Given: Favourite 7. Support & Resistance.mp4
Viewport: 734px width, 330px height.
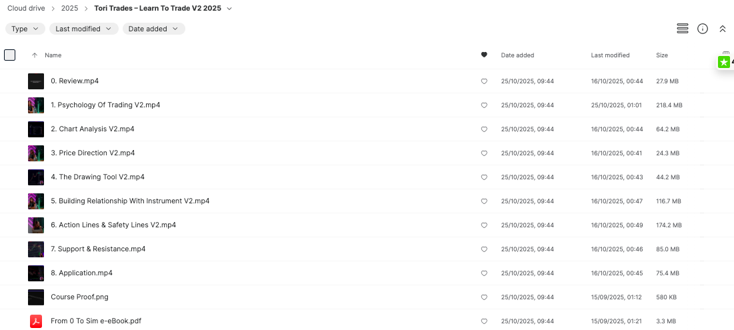Looking at the screenshot, I should (x=484, y=249).
